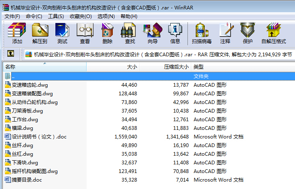Go up one level with arrow button

(x=11, y=53)
